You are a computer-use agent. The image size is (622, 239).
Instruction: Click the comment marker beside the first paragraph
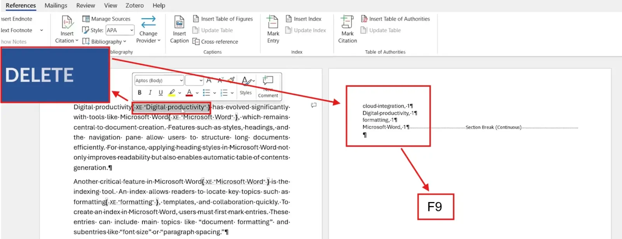314,105
